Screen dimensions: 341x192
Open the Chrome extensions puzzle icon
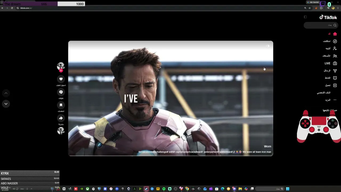point(321,8)
